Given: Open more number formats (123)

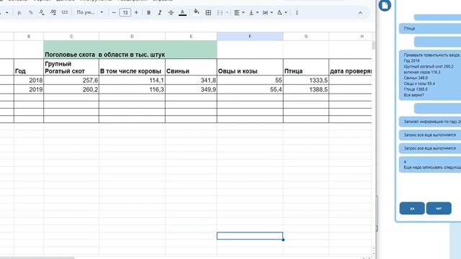Looking at the screenshot, I should (x=64, y=13).
